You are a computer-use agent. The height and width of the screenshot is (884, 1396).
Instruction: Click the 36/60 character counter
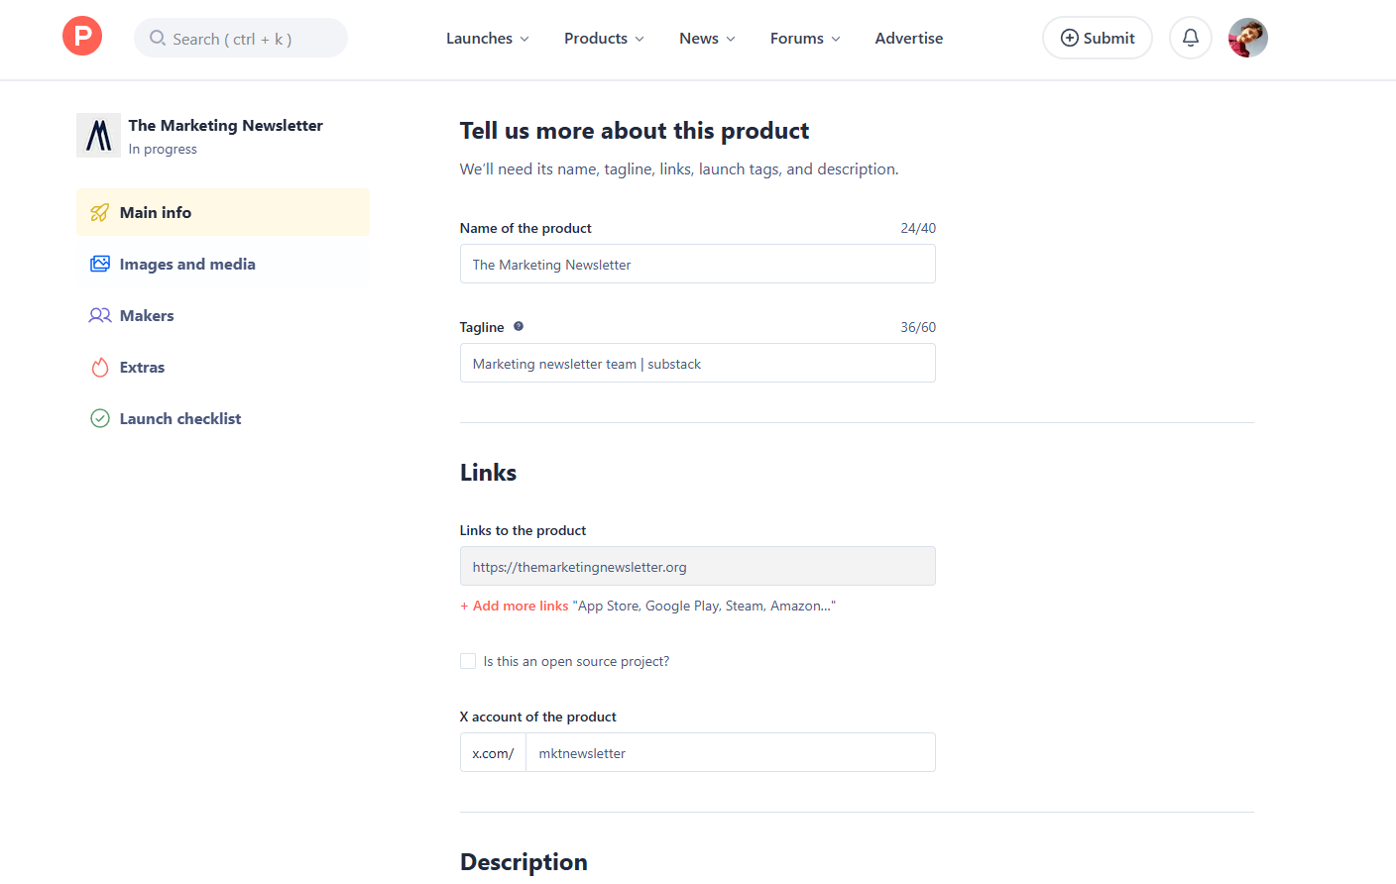pos(918,327)
